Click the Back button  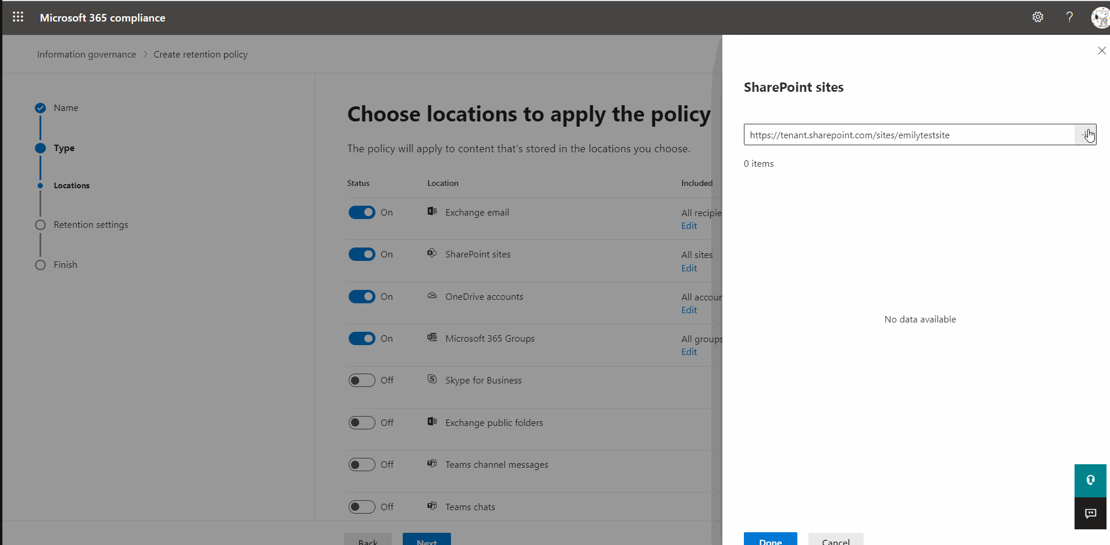[368, 539]
